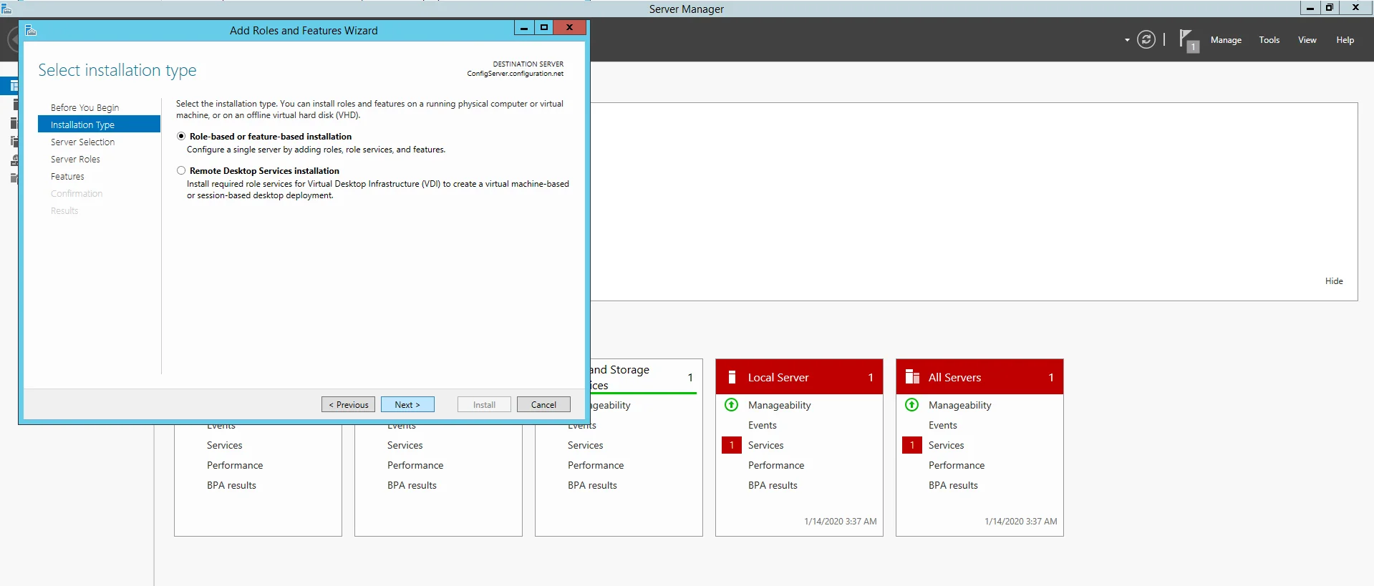Click the Local Server tile icon
The width and height of the screenshot is (1374, 586).
732,377
